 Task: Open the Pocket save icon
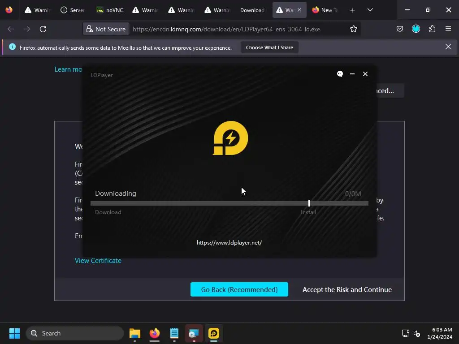pyautogui.click(x=399, y=29)
